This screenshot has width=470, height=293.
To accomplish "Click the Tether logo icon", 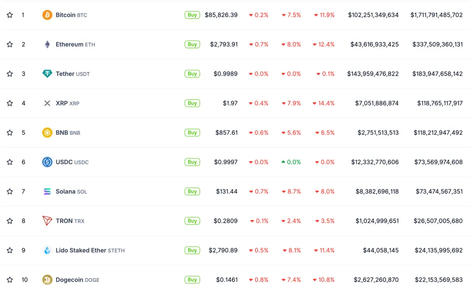I will (47, 74).
